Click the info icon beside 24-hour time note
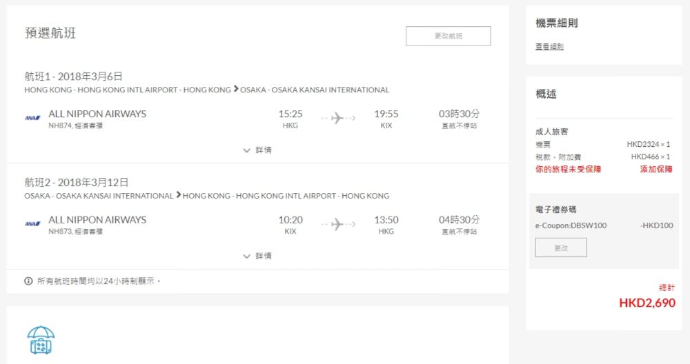This screenshot has height=364, width=690. pos(28,281)
